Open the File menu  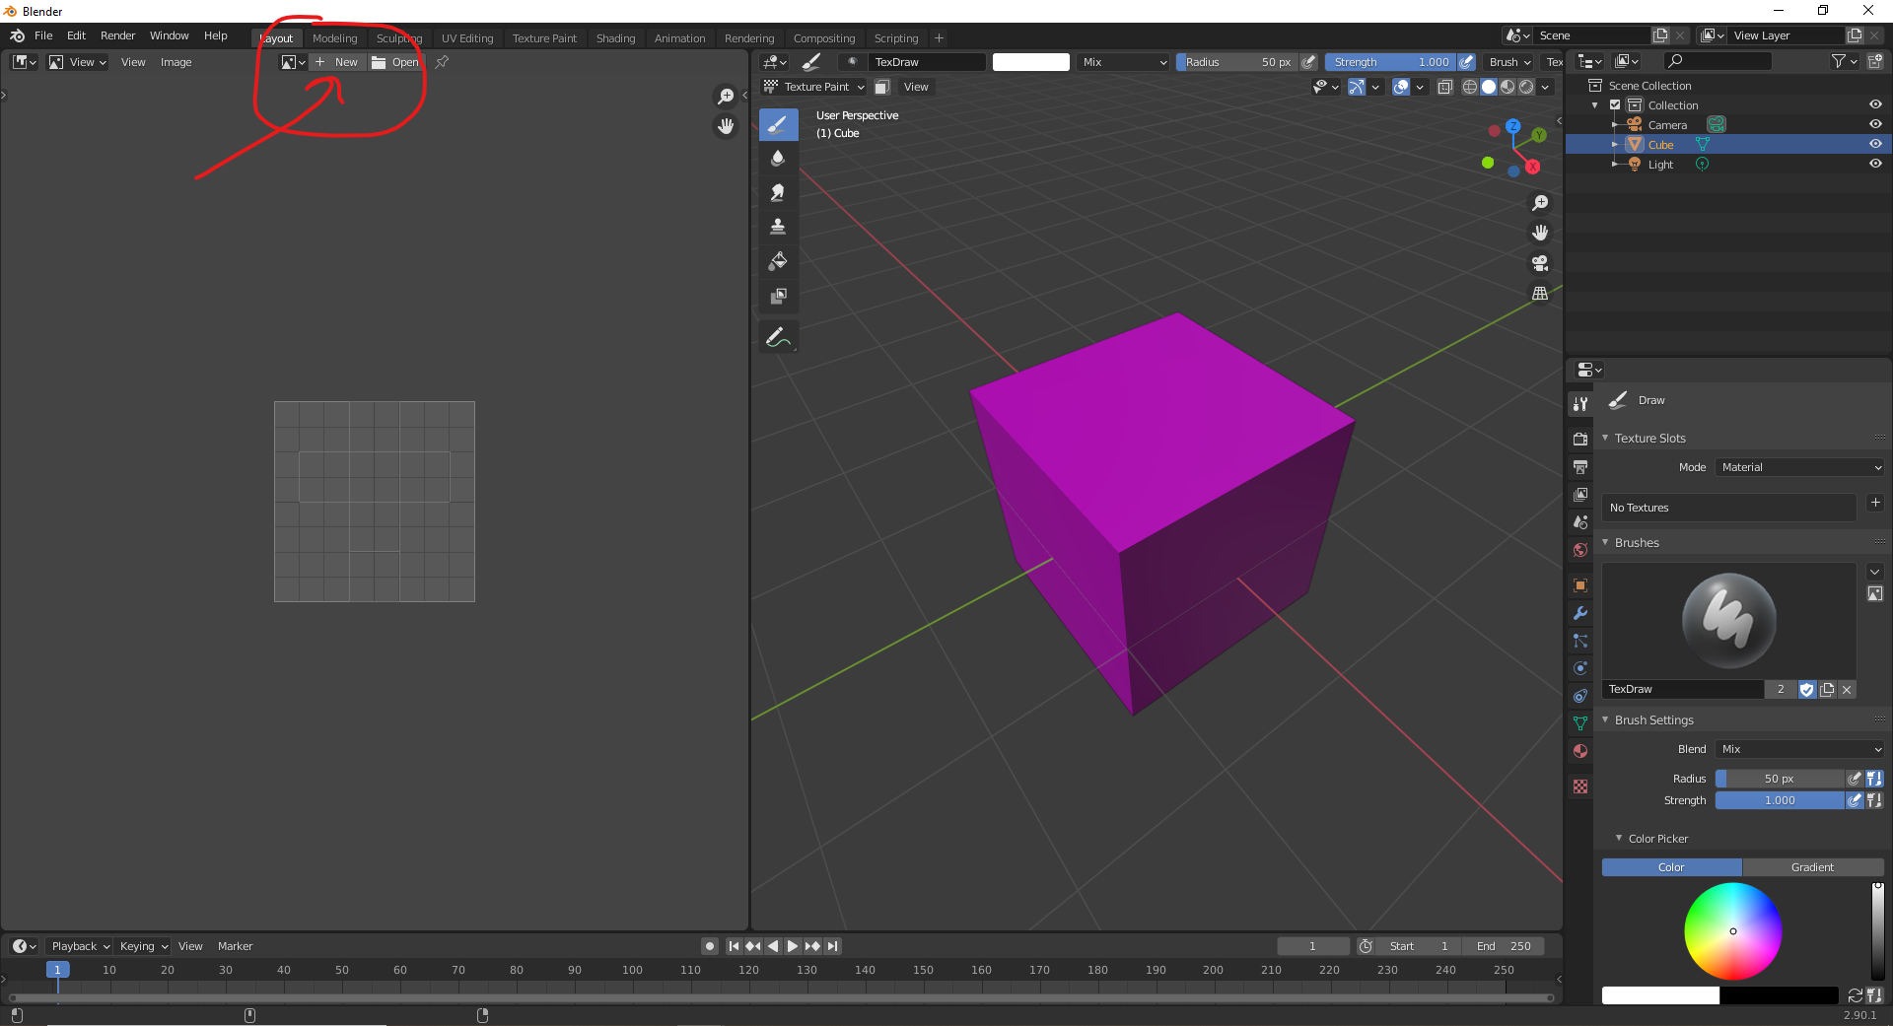[43, 35]
